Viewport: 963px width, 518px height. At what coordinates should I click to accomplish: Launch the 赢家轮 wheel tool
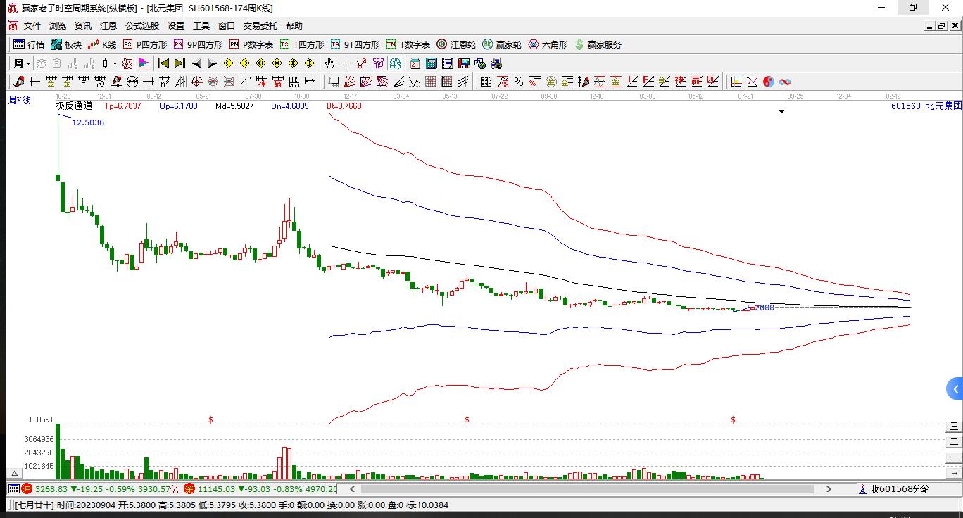(x=502, y=44)
